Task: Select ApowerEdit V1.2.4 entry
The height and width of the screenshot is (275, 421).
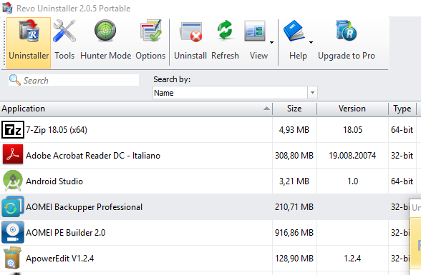Action: (204, 259)
